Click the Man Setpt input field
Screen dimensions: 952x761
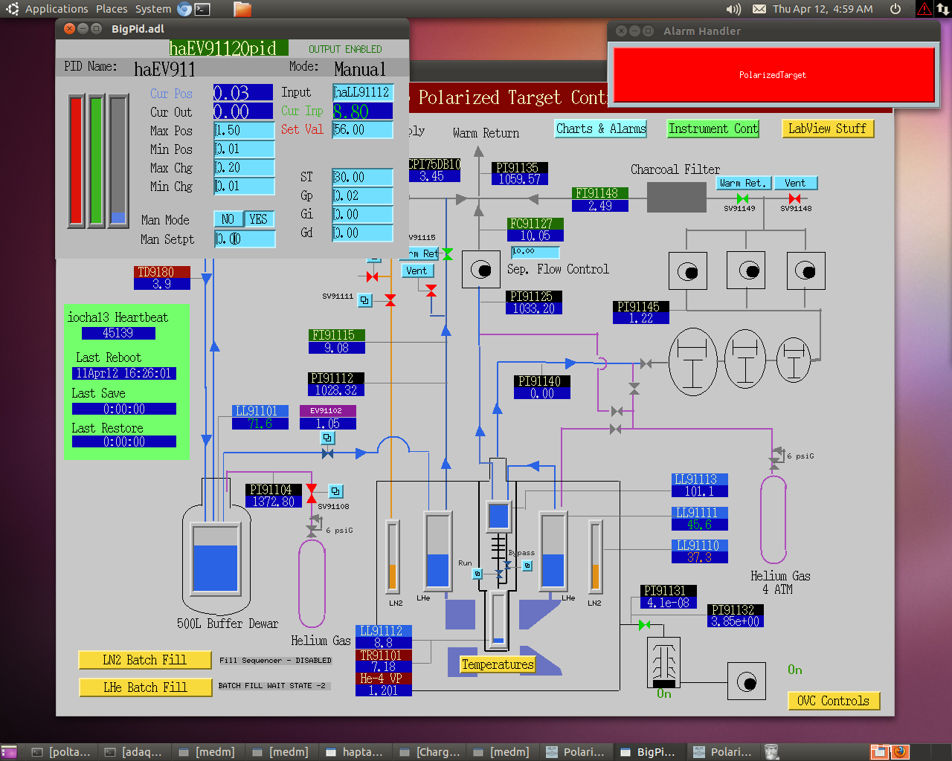click(245, 239)
